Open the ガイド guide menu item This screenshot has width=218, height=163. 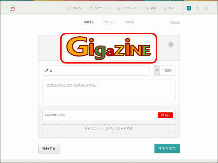point(169,8)
